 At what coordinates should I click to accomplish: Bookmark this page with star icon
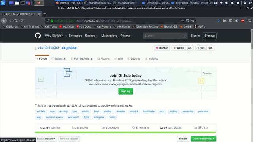coord(193,21)
